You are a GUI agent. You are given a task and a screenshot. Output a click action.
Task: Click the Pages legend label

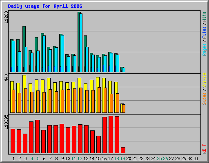(x=204, y=50)
